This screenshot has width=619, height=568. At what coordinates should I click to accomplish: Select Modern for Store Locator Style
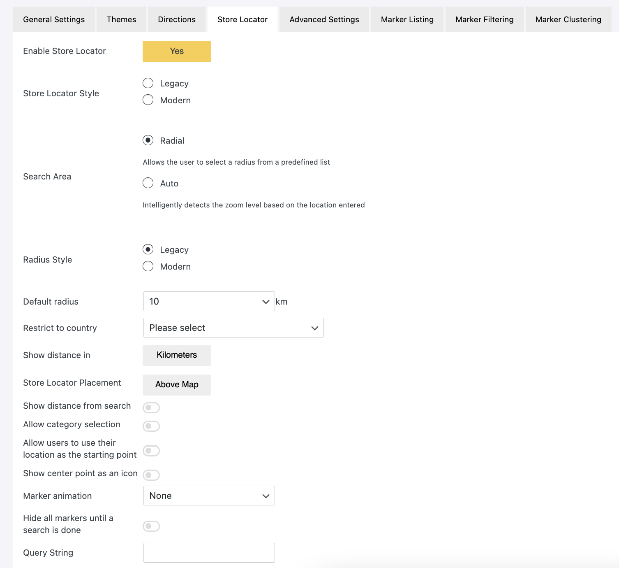(148, 100)
